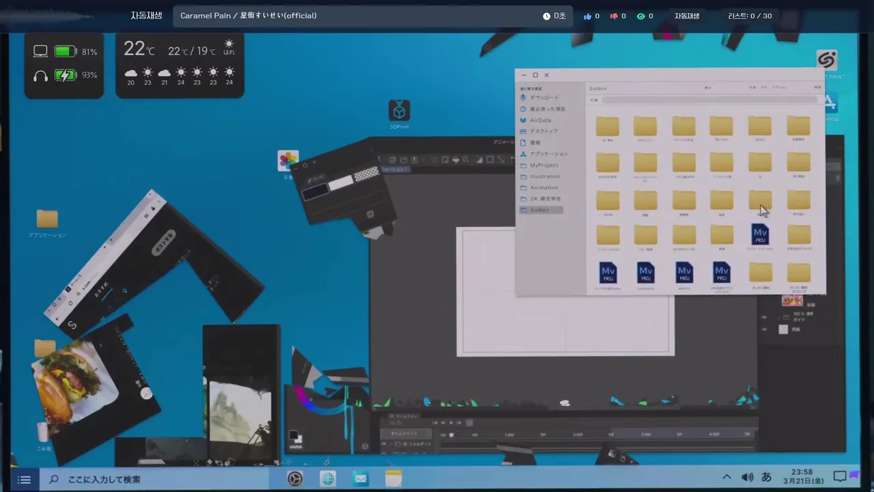Click the 자동재생 button right of counters
Viewport: 874px width, 492px height.
(x=687, y=16)
